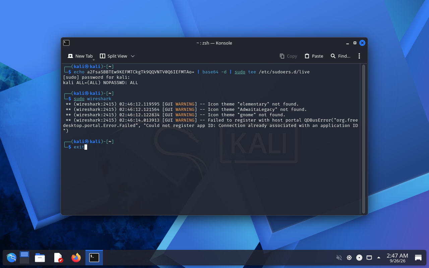Click the disc media tray icon

pos(359,258)
